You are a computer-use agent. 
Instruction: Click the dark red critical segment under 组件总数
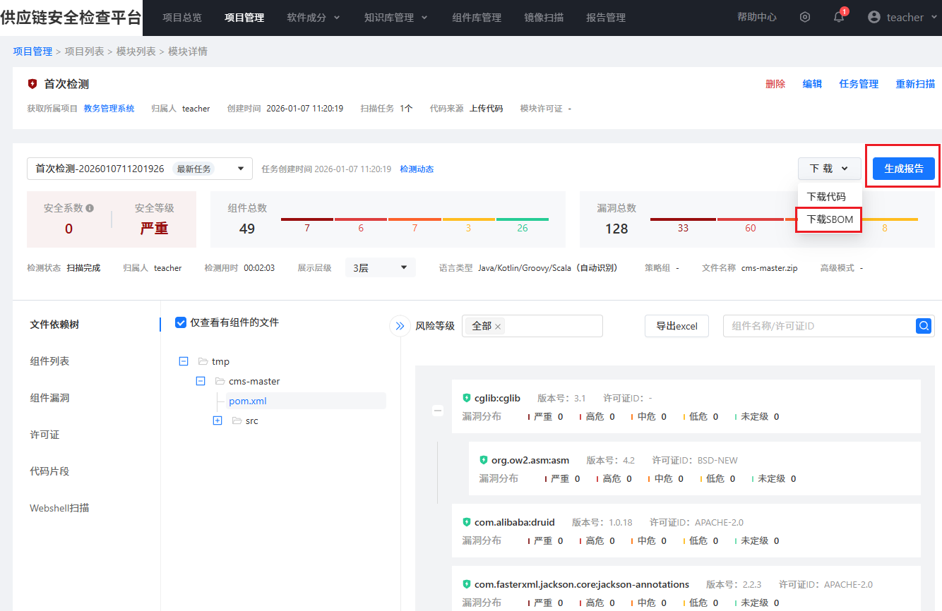tap(307, 219)
